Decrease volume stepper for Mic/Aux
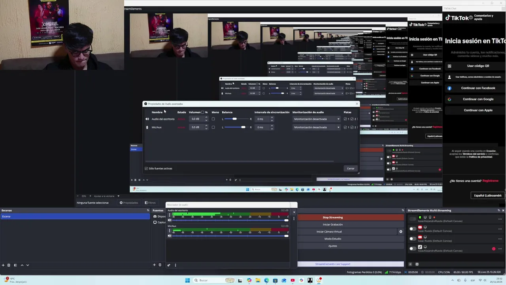 coord(206,129)
